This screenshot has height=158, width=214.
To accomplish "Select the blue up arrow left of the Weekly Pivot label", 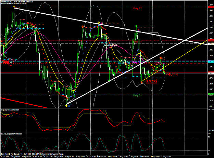I will point(120,70).
